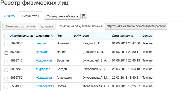The width and height of the screenshot is (184, 91).
Task: Select the Результаты tab
Action: 30,16
